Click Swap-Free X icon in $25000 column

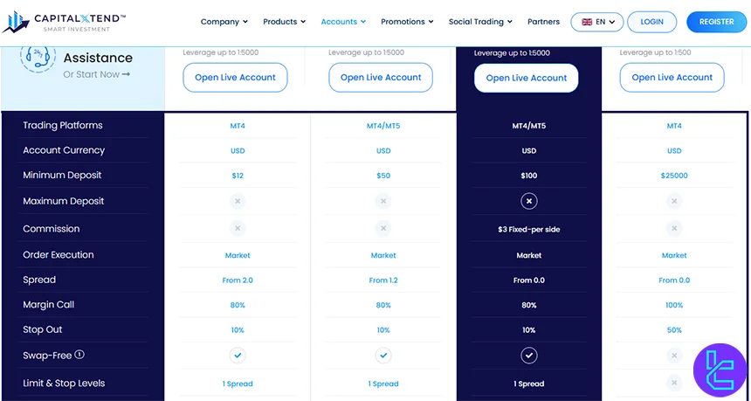[674, 356]
